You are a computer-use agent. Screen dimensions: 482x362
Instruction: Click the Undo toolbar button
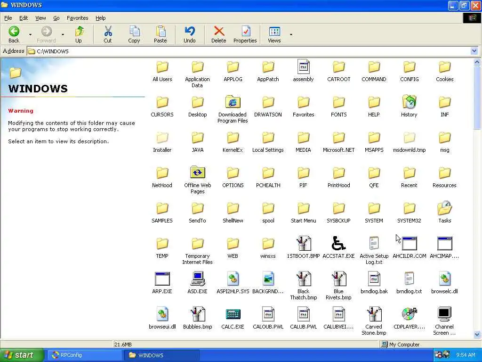click(190, 34)
